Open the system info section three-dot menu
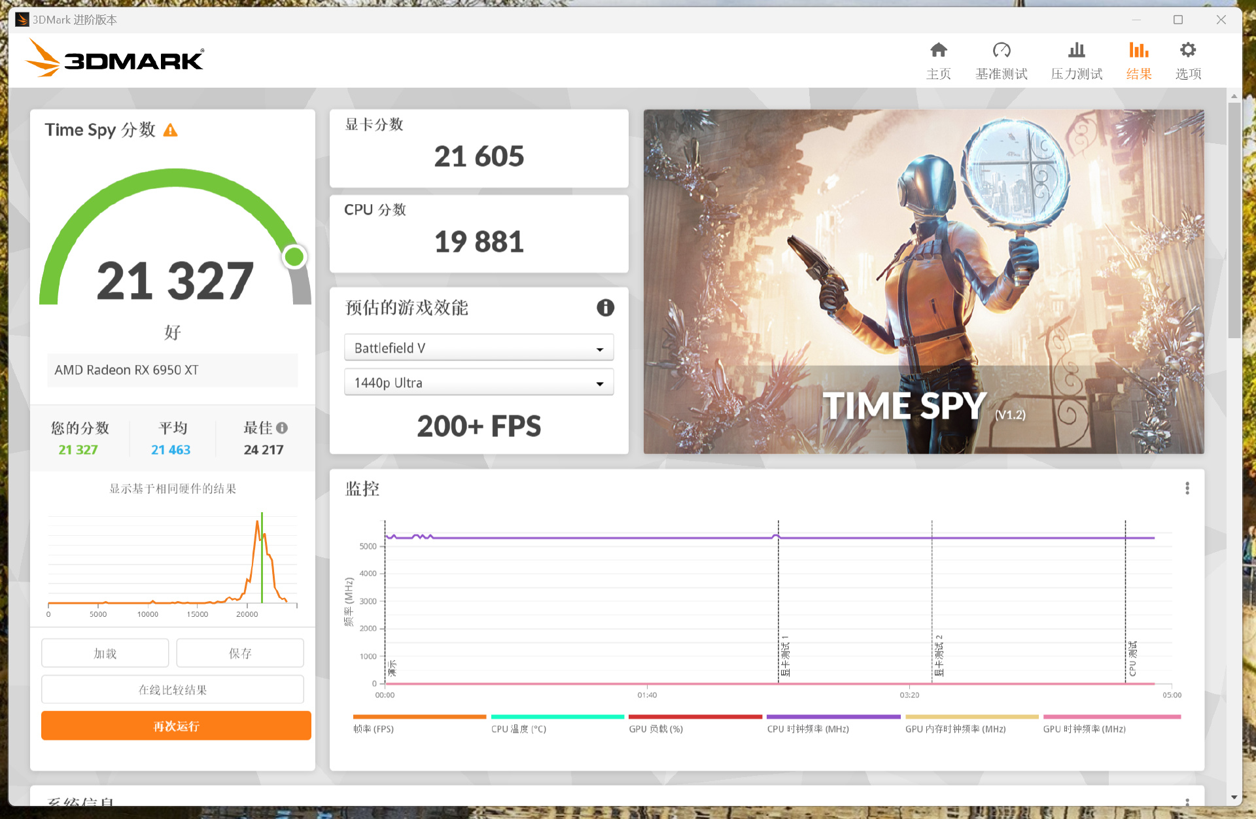The image size is (1256, 819). (x=1187, y=801)
